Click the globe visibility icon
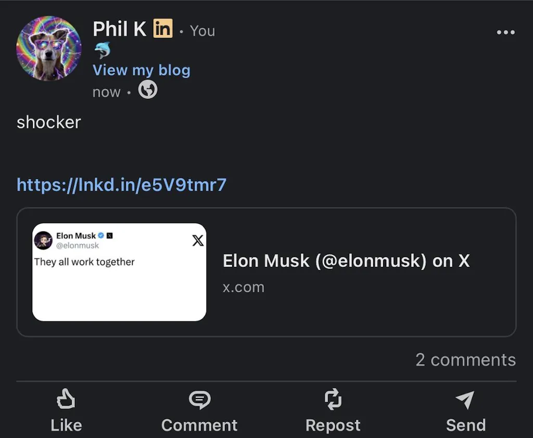Image resolution: width=533 pixels, height=438 pixels. pyautogui.click(x=147, y=89)
